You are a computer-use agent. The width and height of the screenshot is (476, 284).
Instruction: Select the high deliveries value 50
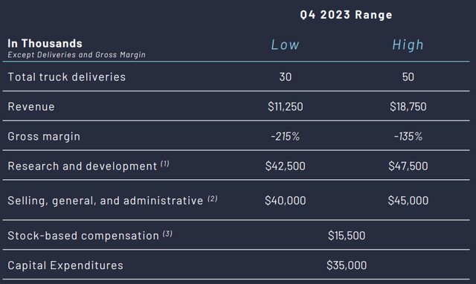[x=408, y=77]
